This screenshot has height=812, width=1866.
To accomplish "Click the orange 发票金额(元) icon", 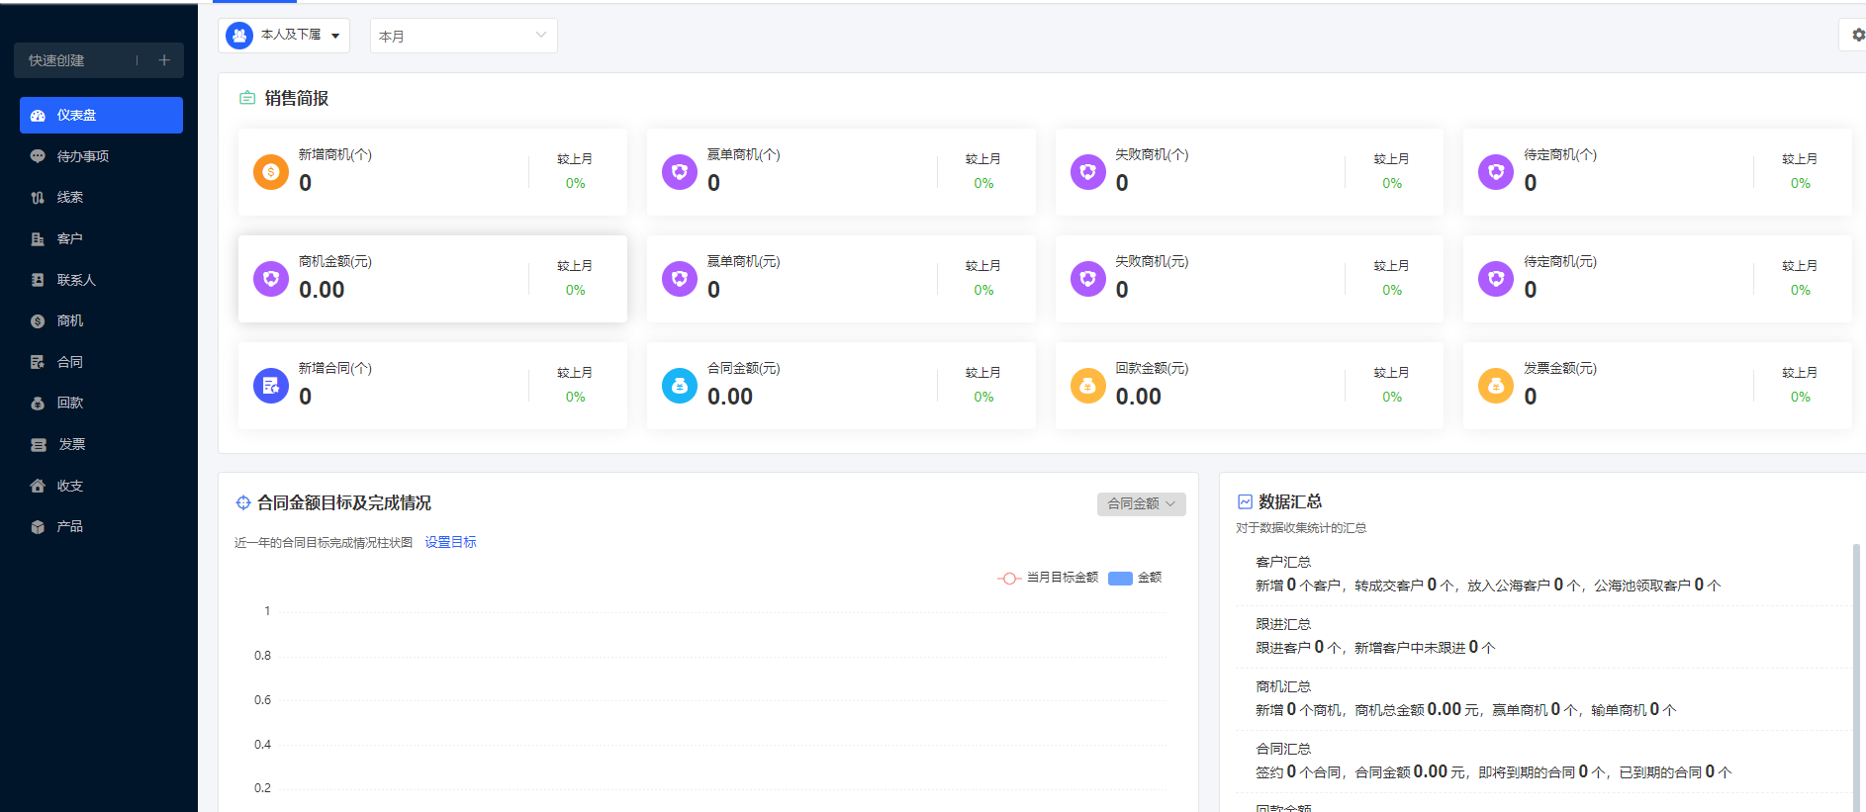I will (1496, 386).
